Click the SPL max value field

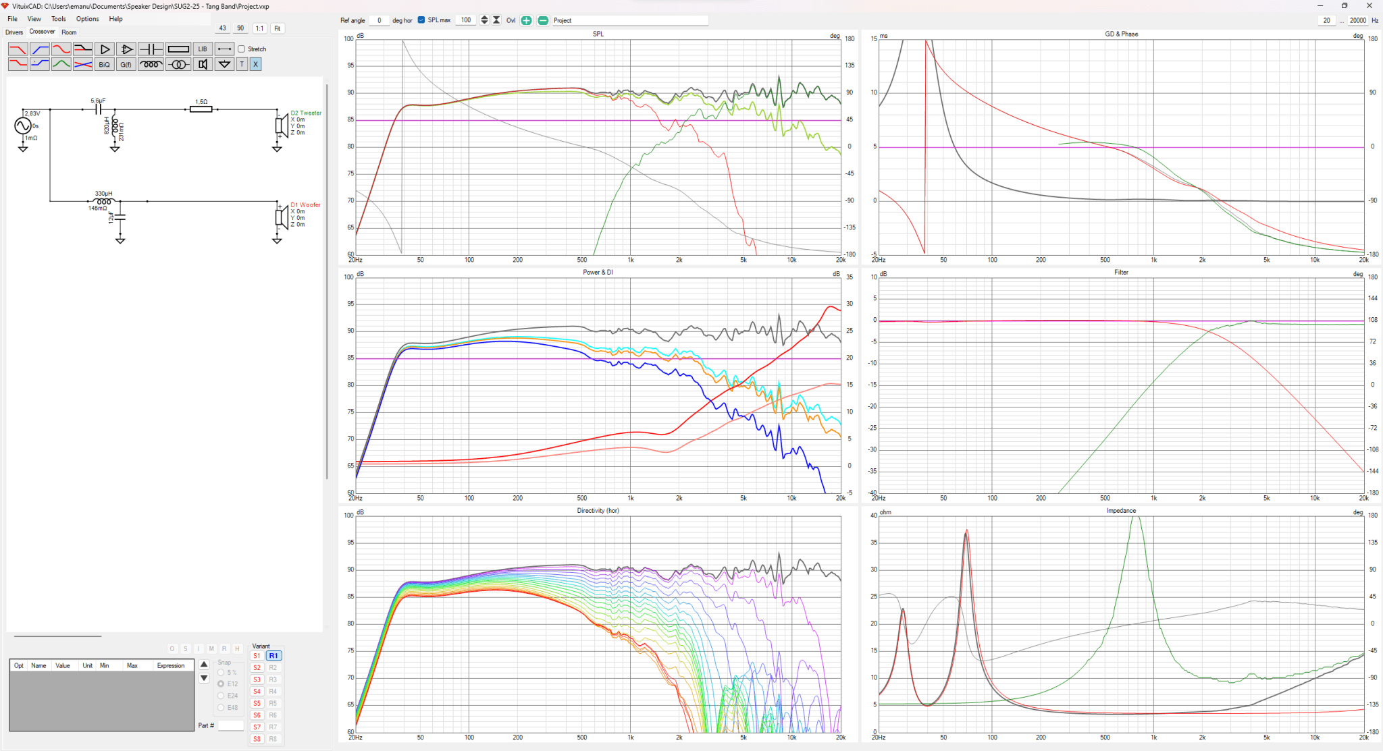pos(465,20)
